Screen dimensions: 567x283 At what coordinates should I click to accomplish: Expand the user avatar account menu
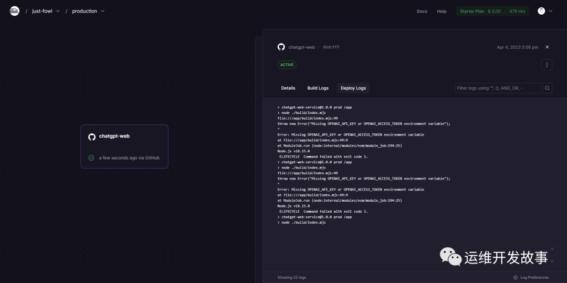(544, 11)
